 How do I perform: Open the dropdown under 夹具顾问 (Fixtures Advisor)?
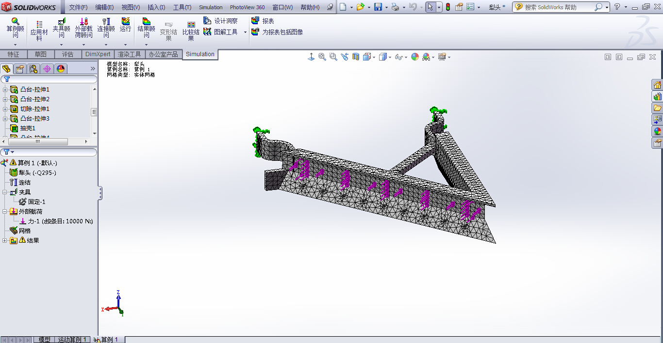pos(61,45)
